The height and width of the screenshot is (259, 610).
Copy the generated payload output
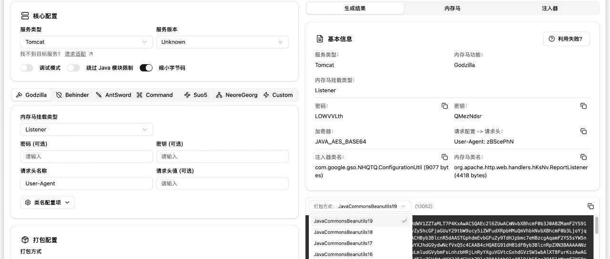[x=591, y=206]
